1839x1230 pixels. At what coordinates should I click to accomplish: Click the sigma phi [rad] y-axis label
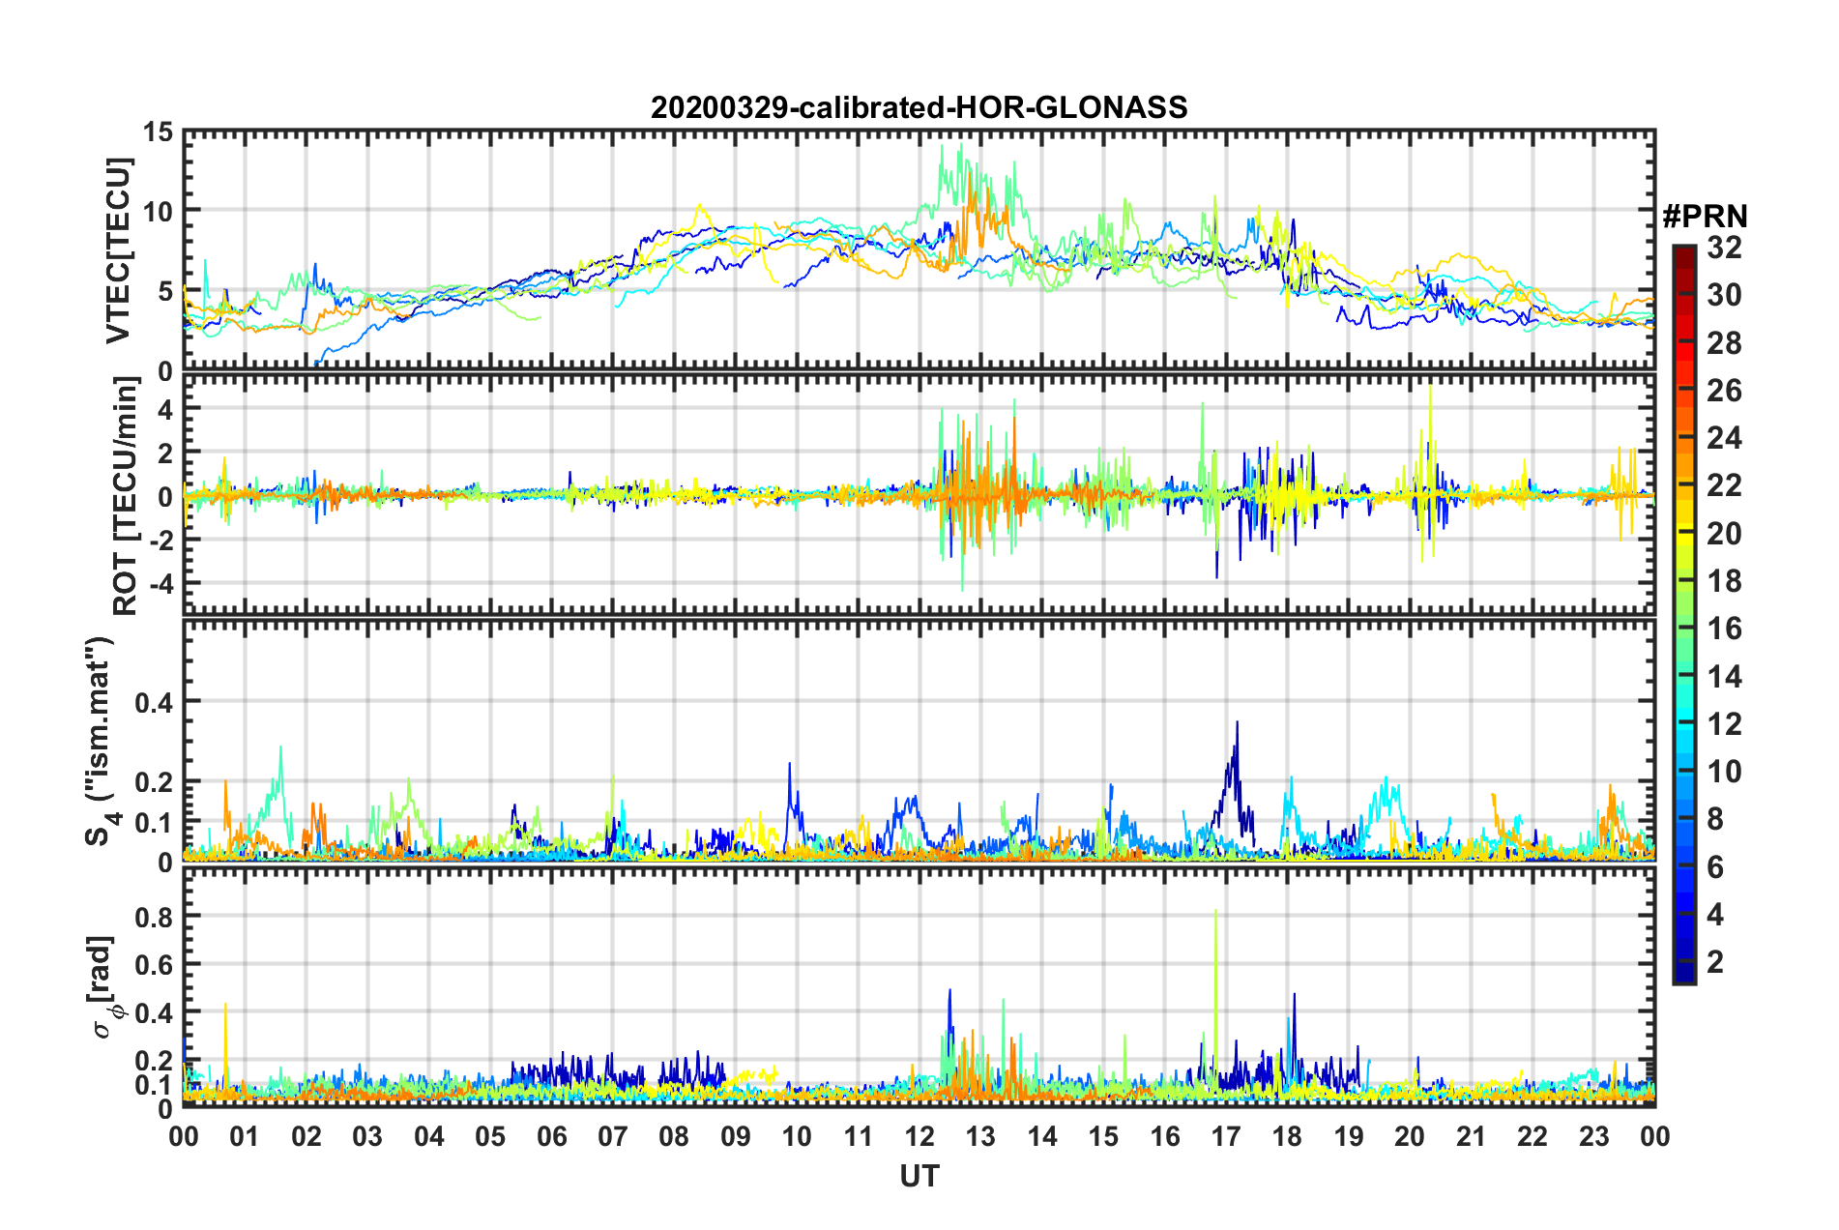[x=106, y=987]
